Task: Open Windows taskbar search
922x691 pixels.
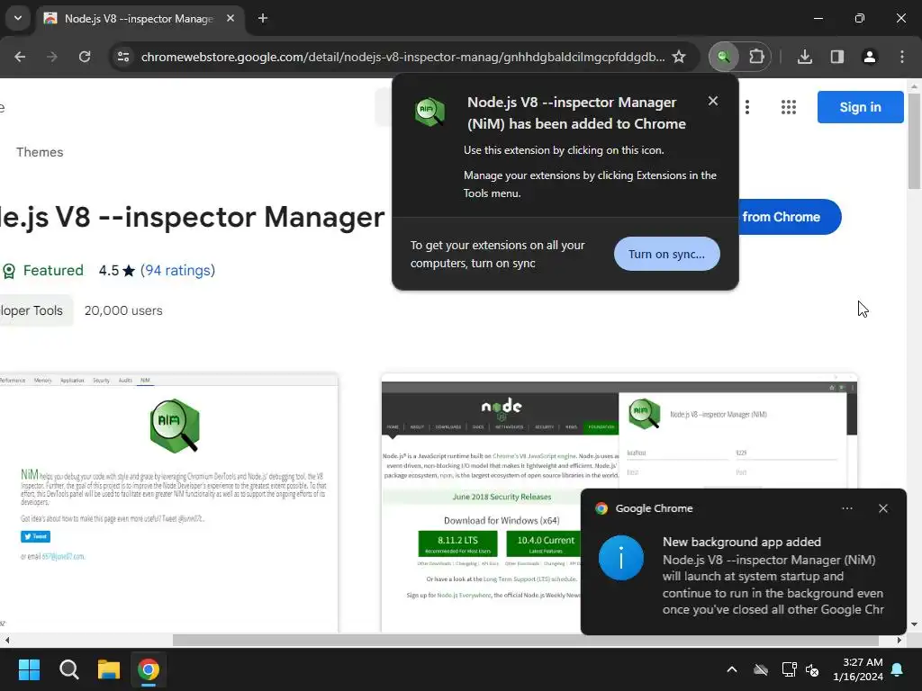Action: (68, 669)
